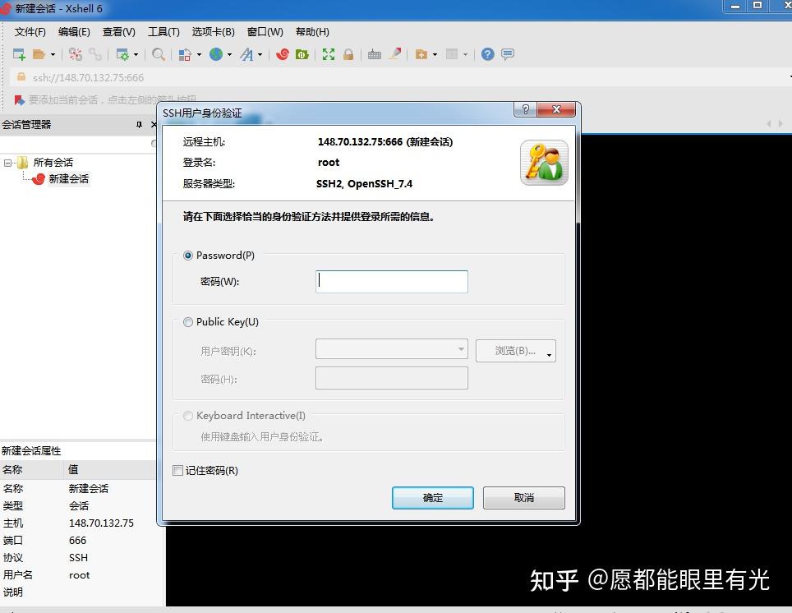Click the color scheme layout icon
The image size is (792, 613).
(185, 54)
